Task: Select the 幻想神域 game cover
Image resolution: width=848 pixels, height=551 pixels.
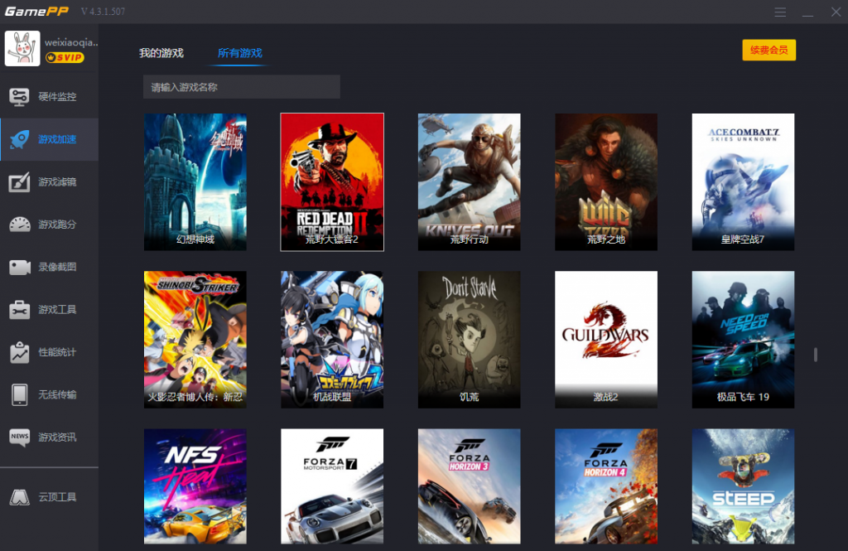Action: [x=195, y=181]
